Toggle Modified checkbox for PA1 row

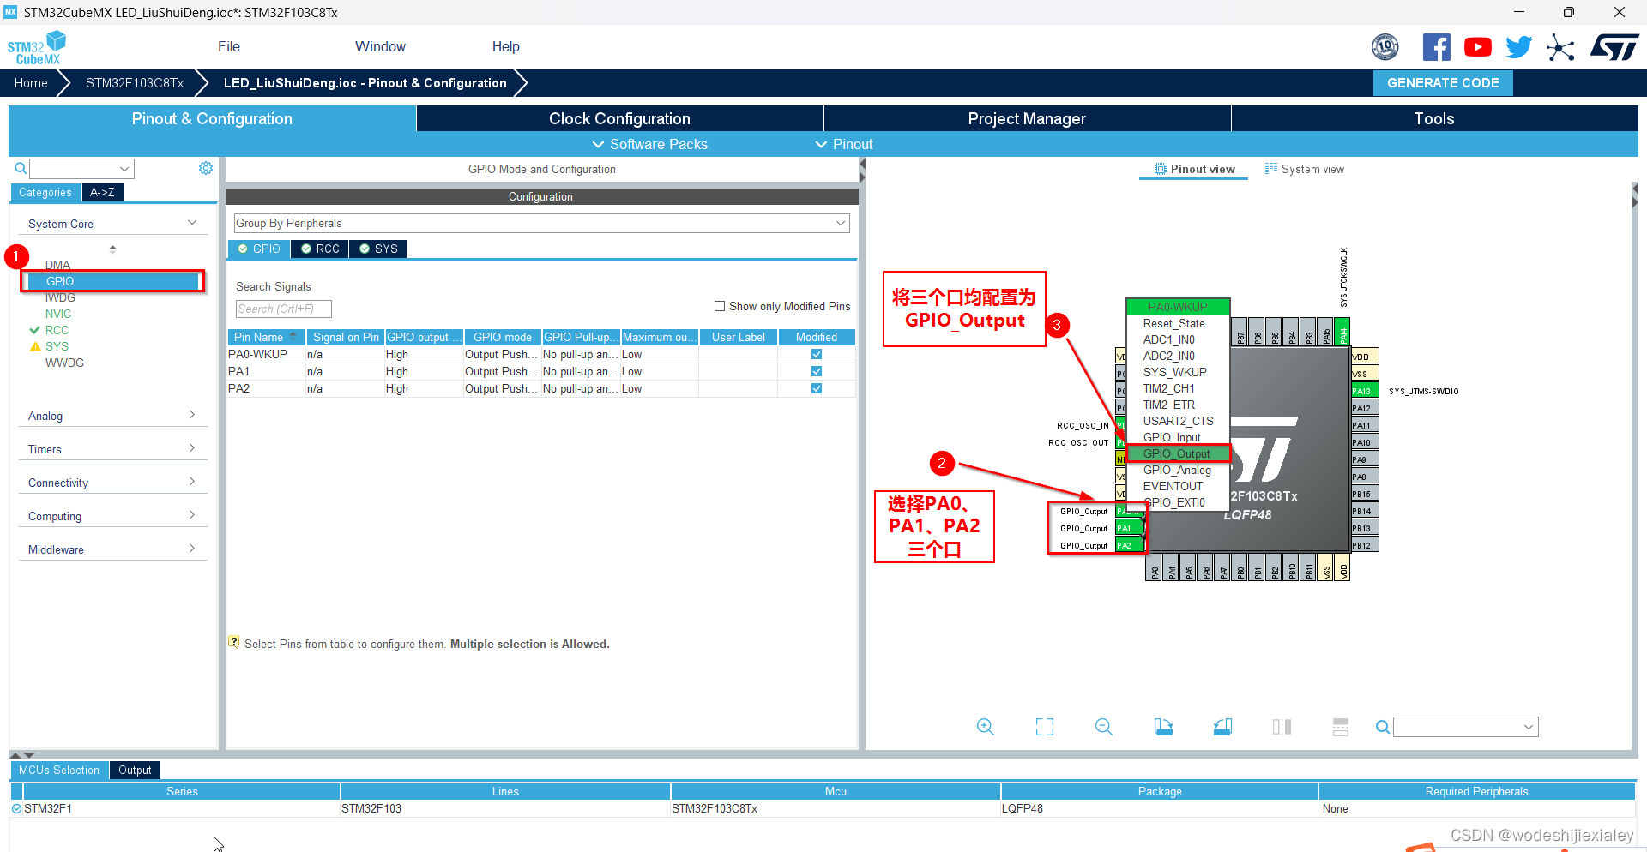coord(817,371)
